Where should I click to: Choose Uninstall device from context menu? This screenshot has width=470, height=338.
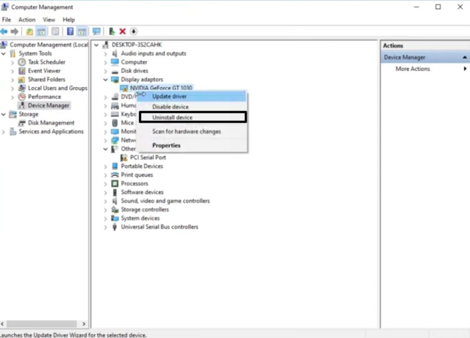coord(193,117)
